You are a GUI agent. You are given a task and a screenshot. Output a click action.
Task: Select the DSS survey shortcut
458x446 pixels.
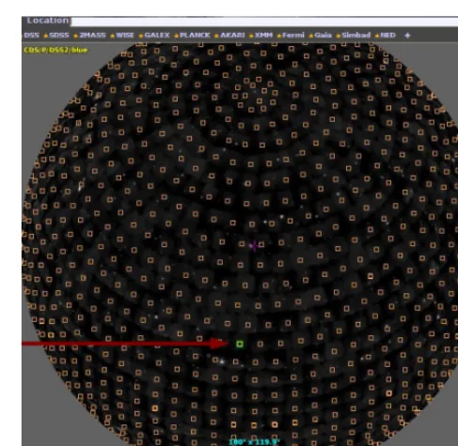(x=31, y=35)
